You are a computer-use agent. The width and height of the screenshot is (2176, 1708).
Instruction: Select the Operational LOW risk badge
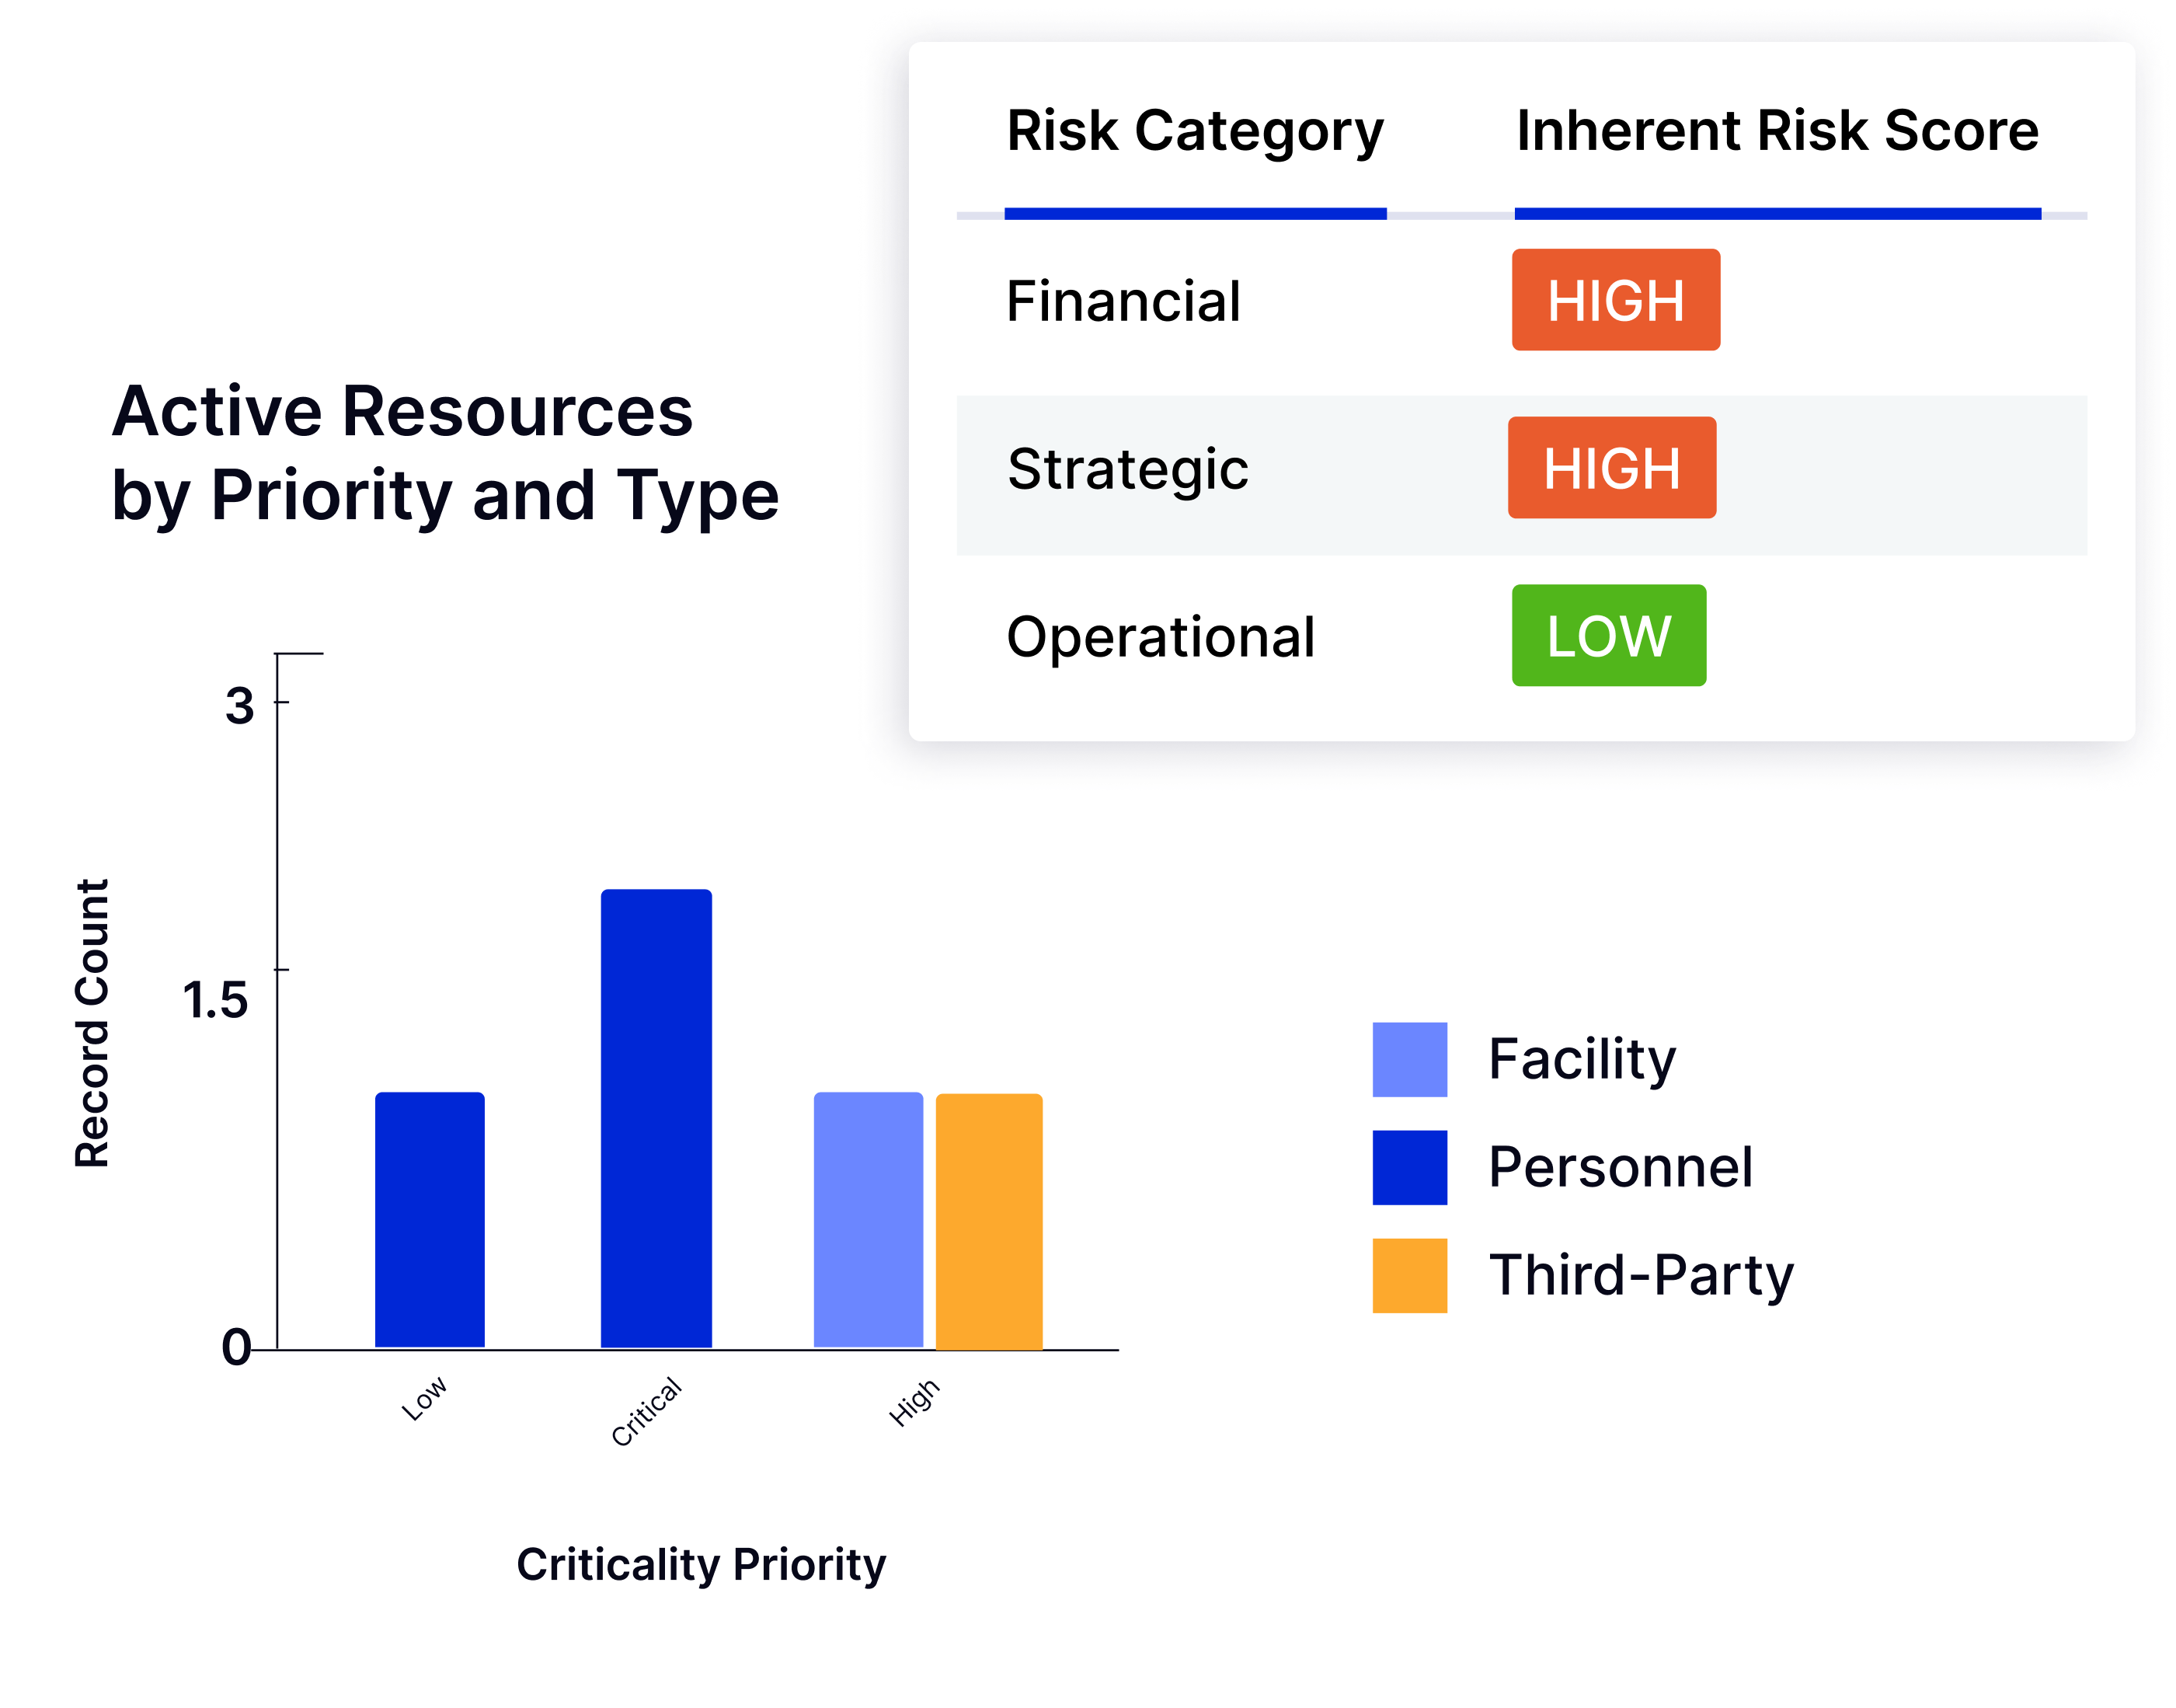(1608, 635)
